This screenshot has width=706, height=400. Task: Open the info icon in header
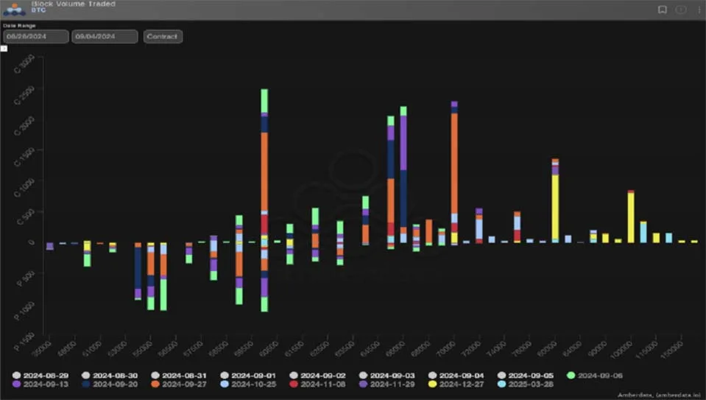(681, 10)
